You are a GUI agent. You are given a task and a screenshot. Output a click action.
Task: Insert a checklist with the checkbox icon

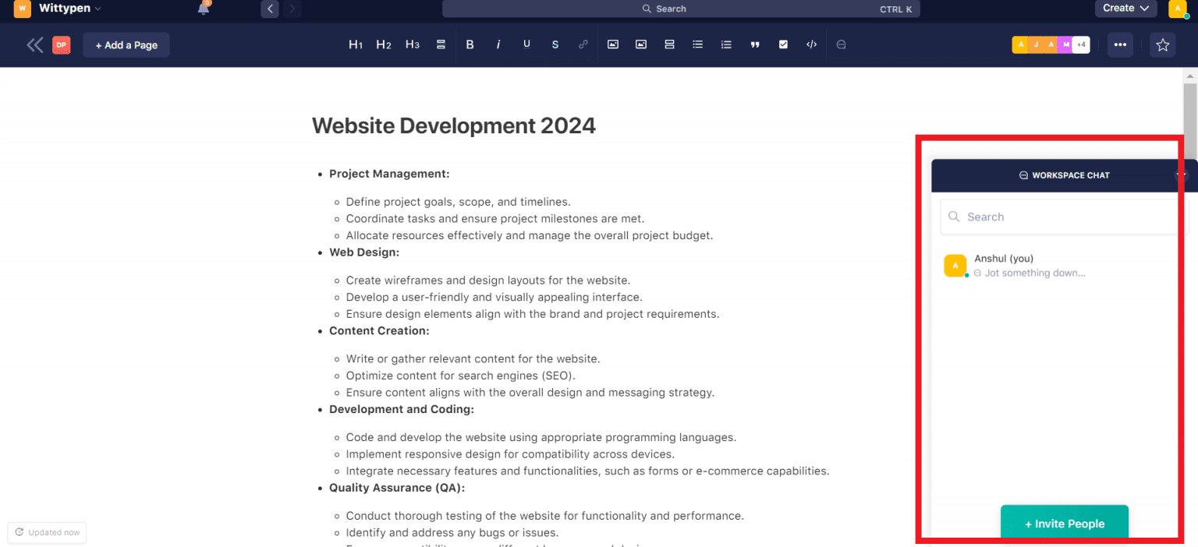(x=783, y=44)
